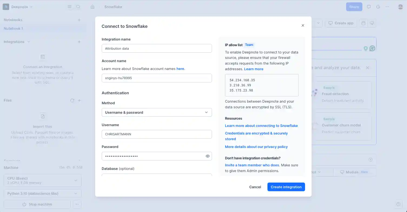This screenshot has width=407, height=212.
Task: Click the Integration name field showing Attribution data
Action: (157, 48)
